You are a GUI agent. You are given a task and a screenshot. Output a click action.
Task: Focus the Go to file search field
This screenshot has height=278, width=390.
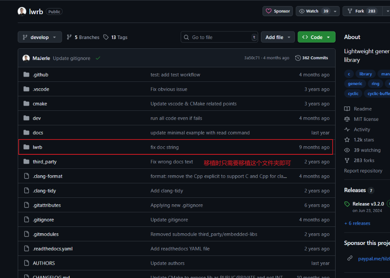point(219,37)
